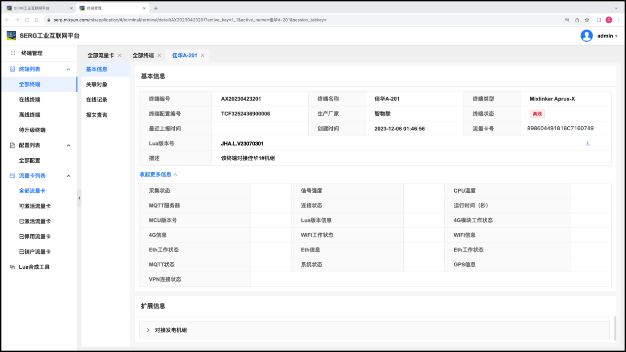The width and height of the screenshot is (626, 352).
Task: Collapse the 流量卡列表 menu group
Action: 69,176
